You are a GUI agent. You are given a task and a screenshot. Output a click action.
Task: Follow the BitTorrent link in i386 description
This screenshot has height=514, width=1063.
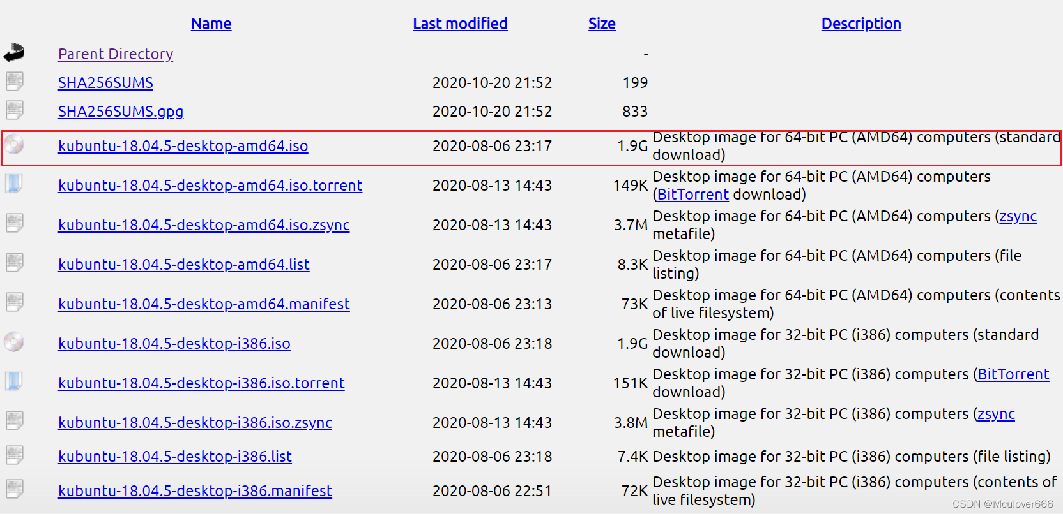1013,374
